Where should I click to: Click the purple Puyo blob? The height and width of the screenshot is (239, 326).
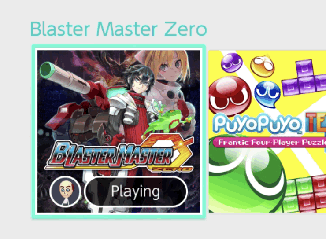pyautogui.click(x=232, y=63)
